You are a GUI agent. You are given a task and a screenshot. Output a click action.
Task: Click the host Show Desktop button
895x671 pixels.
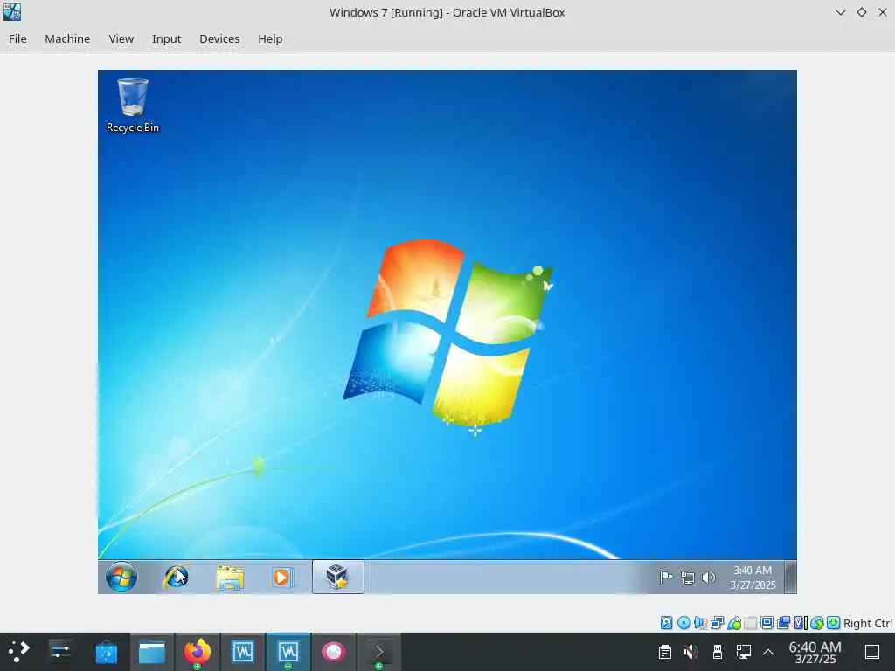pos(872,652)
